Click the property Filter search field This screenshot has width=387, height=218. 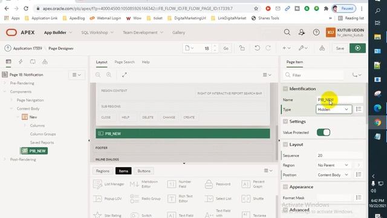coord(313,75)
